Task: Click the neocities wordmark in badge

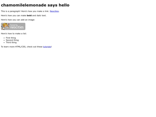Action: click(17, 27)
